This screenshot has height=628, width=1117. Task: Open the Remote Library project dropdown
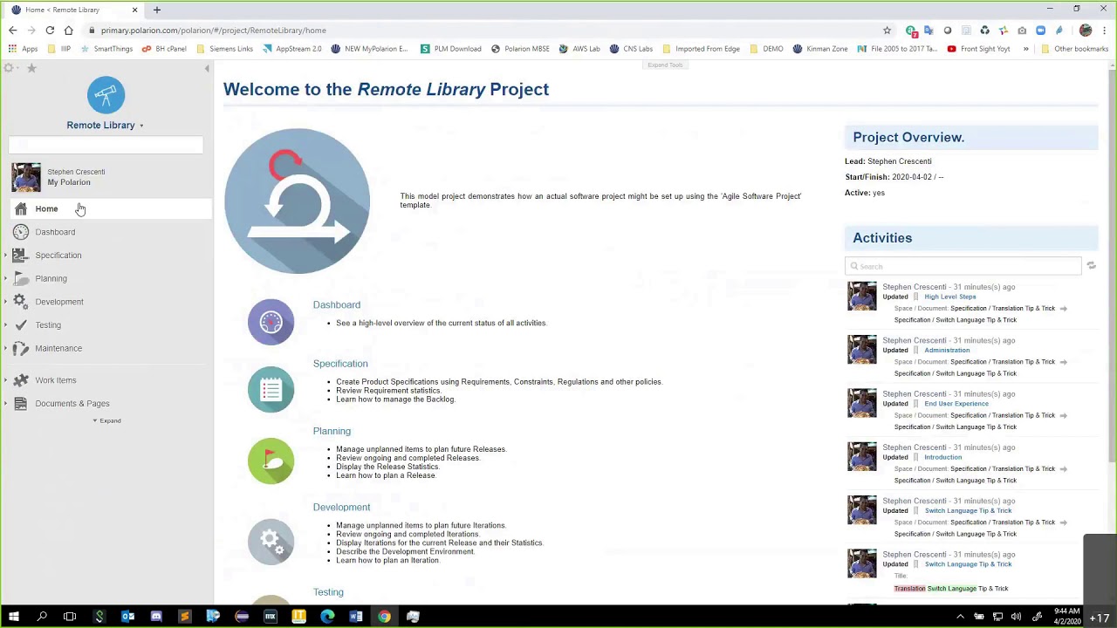coord(106,125)
